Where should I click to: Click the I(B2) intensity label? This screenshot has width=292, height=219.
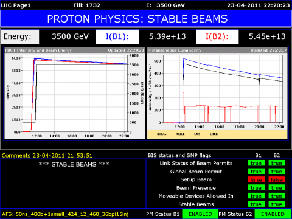217,36
